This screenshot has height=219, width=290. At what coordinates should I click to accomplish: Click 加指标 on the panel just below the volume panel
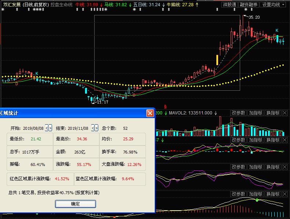coord(256,140)
